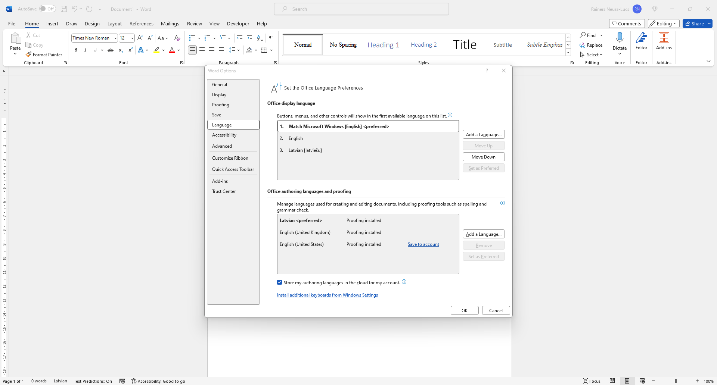
Task: Apply italic formatting with the I icon
Action: click(85, 50)
